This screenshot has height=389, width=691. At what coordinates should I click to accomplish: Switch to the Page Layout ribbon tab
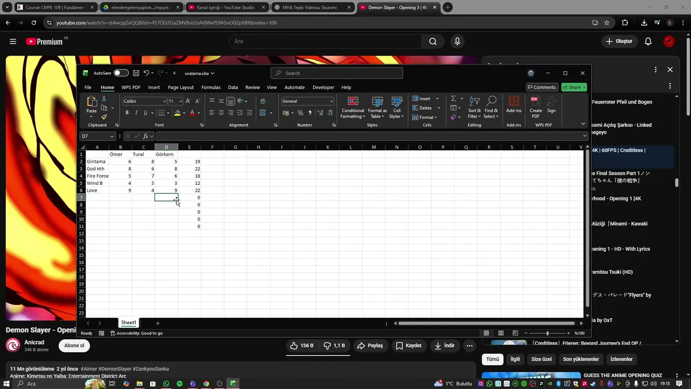click(180, 87)
